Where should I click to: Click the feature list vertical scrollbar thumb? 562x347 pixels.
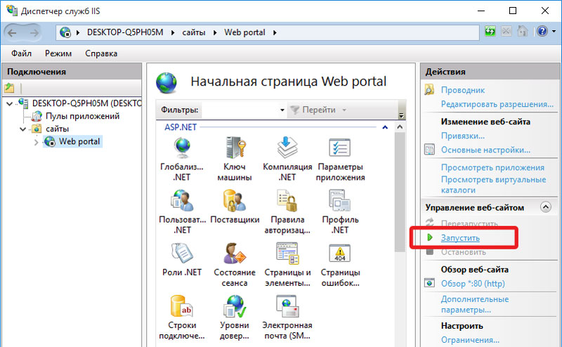point(400,192)
